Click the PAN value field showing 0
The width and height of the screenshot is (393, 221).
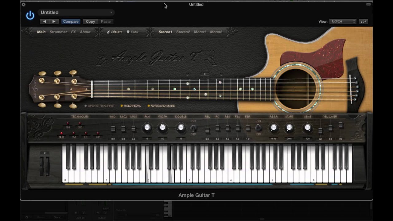pyautogui.click(x=147, y=139)
